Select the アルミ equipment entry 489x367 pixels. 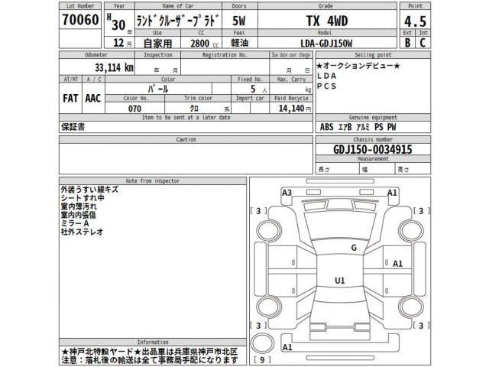click(363, 127)
